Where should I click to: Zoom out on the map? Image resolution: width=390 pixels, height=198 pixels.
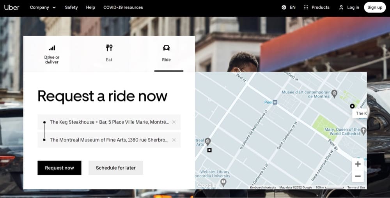[358, 176]
